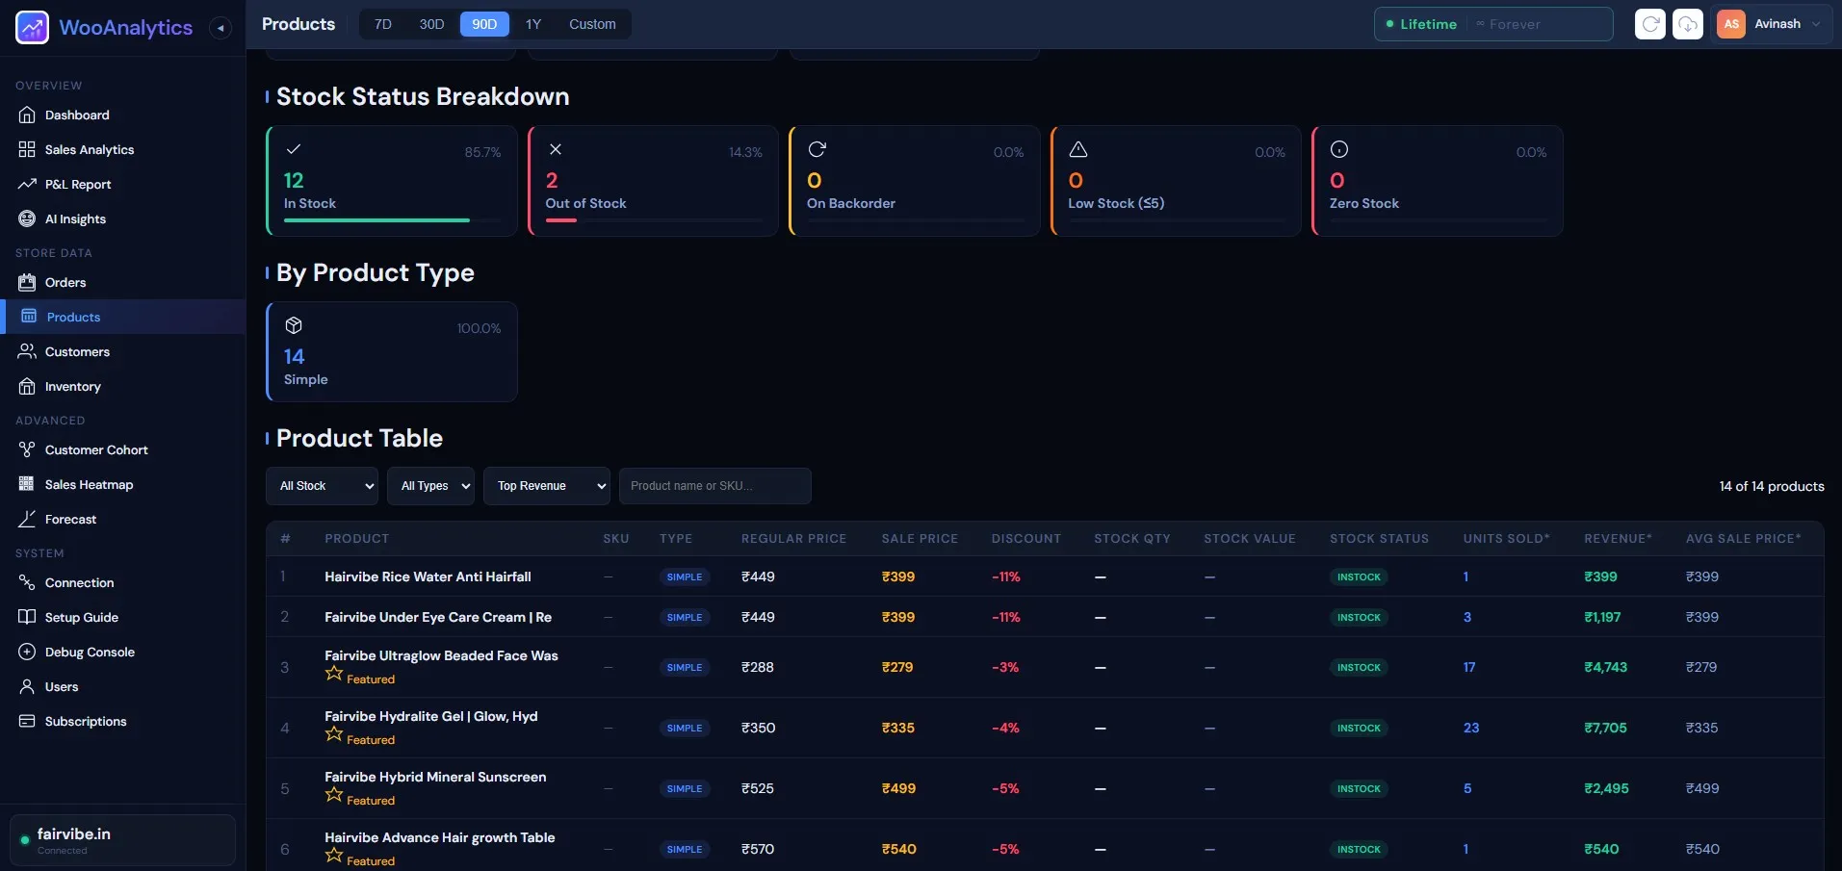
Task: Click the WooAnalytics logo icon
Action: [33, 28]
